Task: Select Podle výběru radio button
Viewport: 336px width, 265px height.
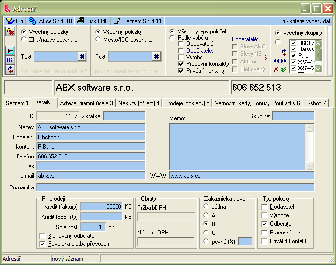Action: pos(172,38)
